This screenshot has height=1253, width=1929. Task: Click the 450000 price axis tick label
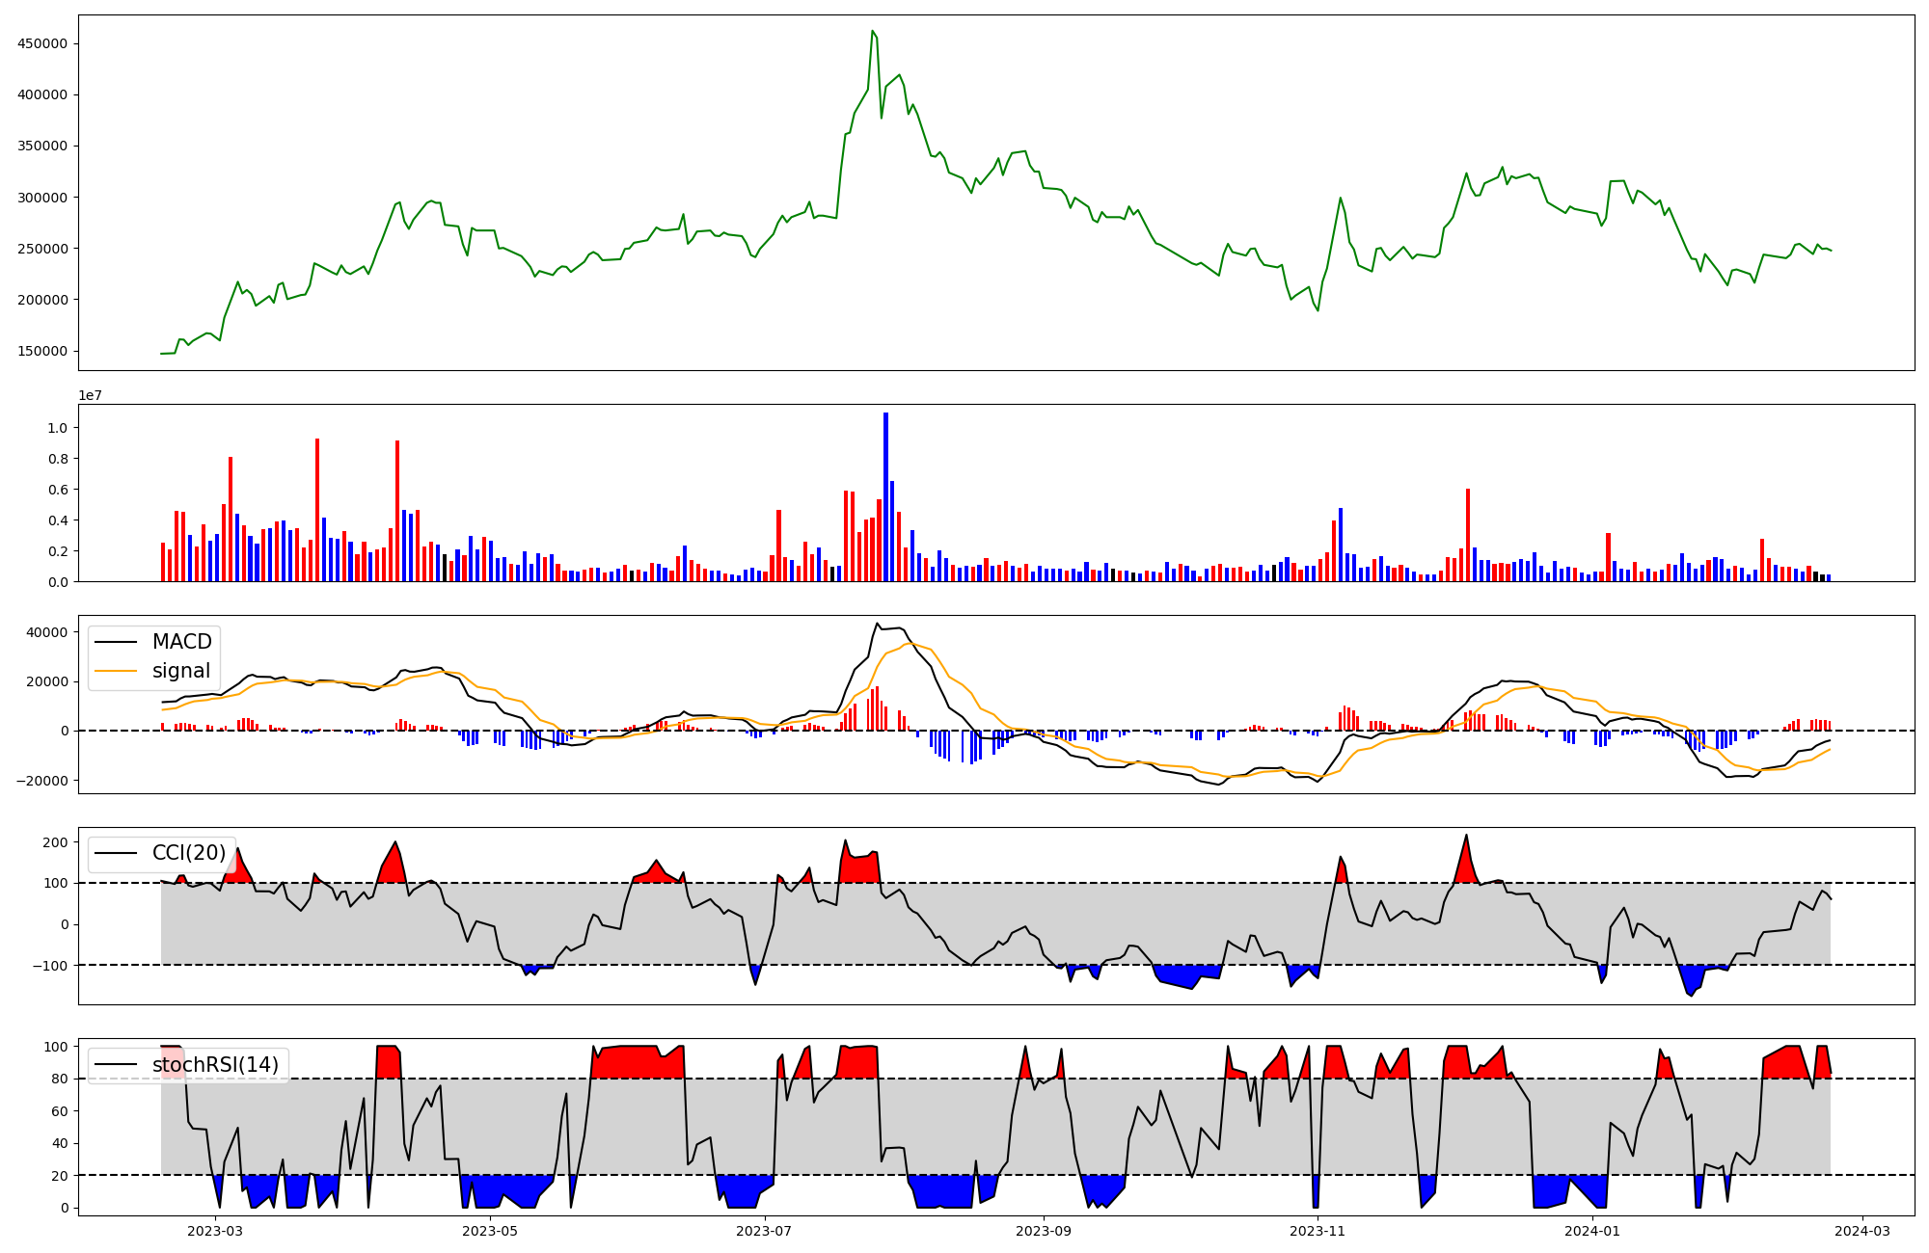point(42,43)
